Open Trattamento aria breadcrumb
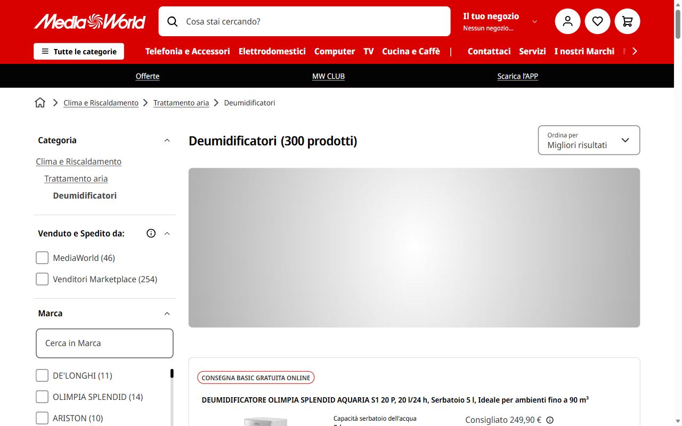Screen dimensions: 682x426 [181, 103]
